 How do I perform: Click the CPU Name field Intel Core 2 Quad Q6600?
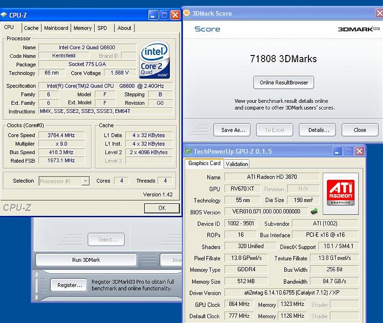click(x=87, y=47)
